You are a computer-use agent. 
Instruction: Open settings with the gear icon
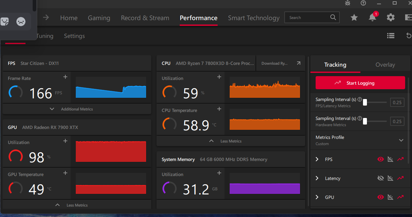391,18
